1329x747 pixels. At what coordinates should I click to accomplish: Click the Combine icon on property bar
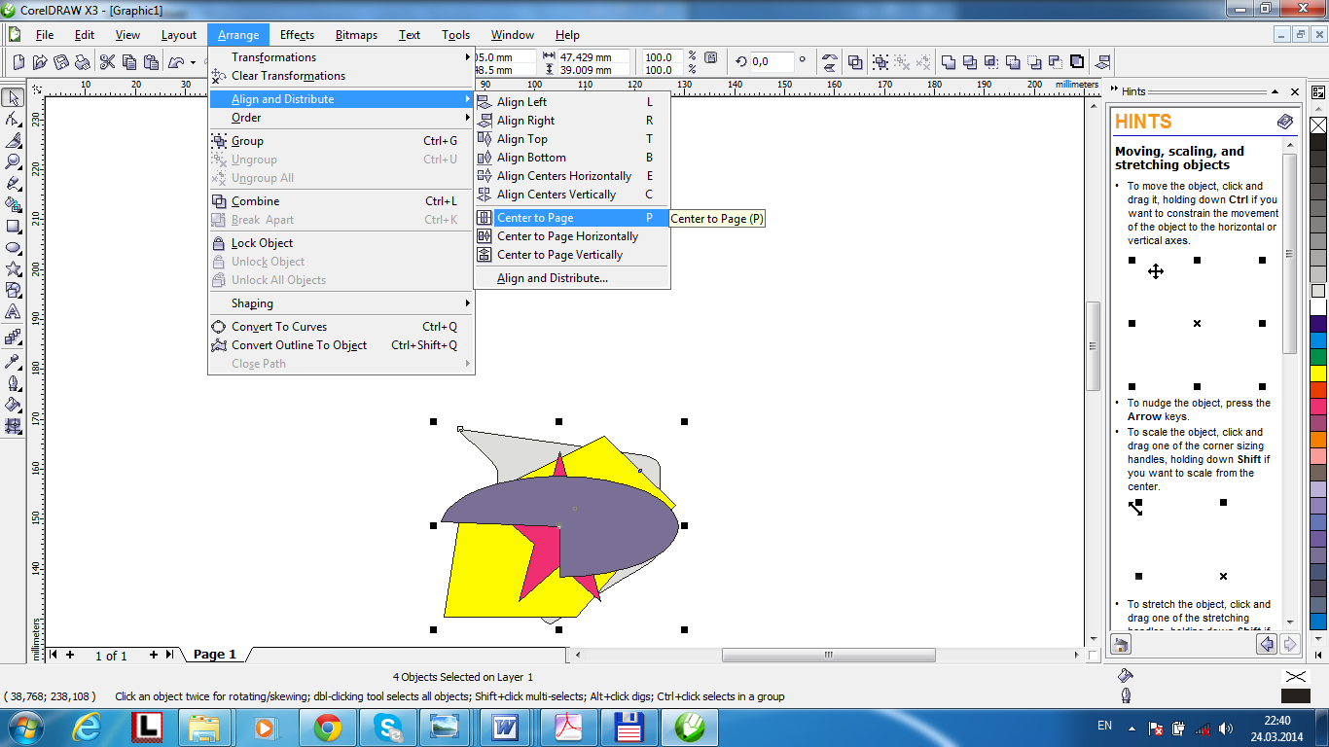tap(855, 62)
